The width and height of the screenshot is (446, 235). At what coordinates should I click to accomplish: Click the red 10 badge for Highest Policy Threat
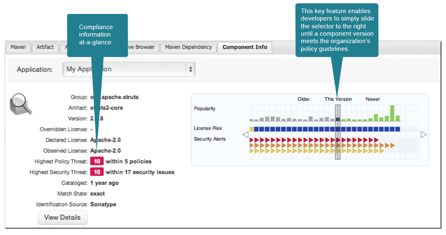click(97, 162)
